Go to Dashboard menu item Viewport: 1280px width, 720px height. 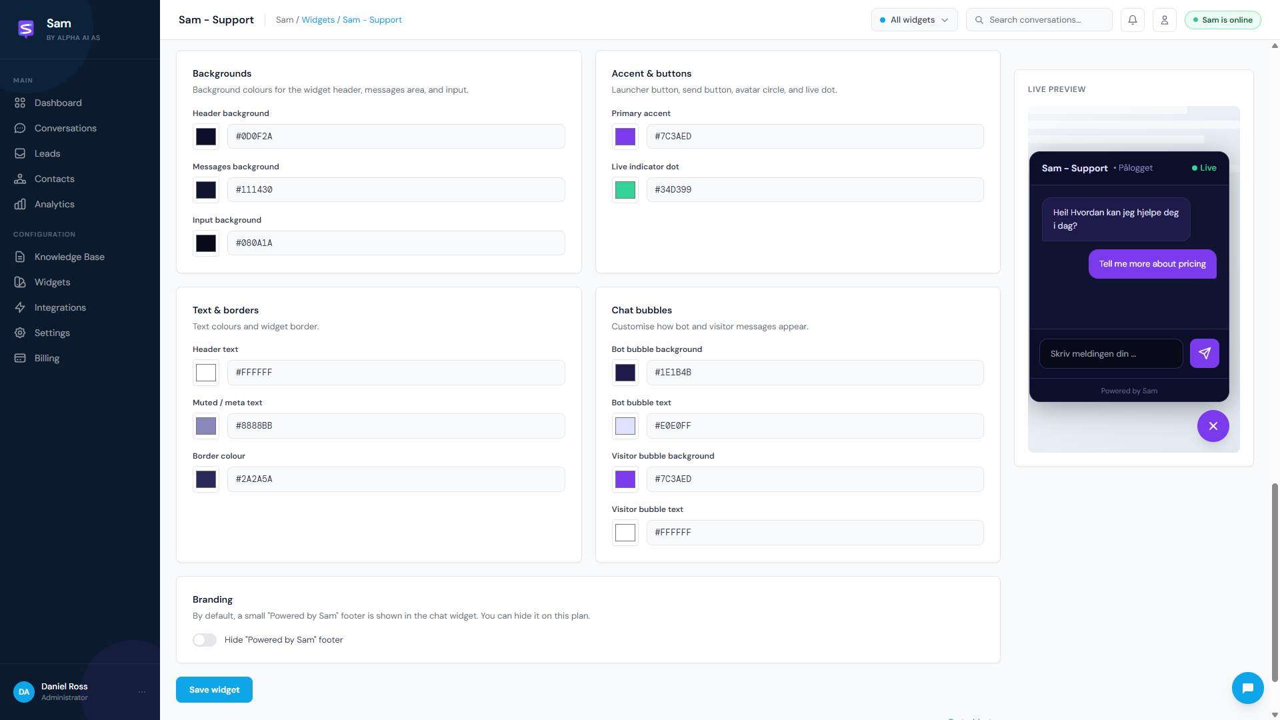[x=80, y=103]
